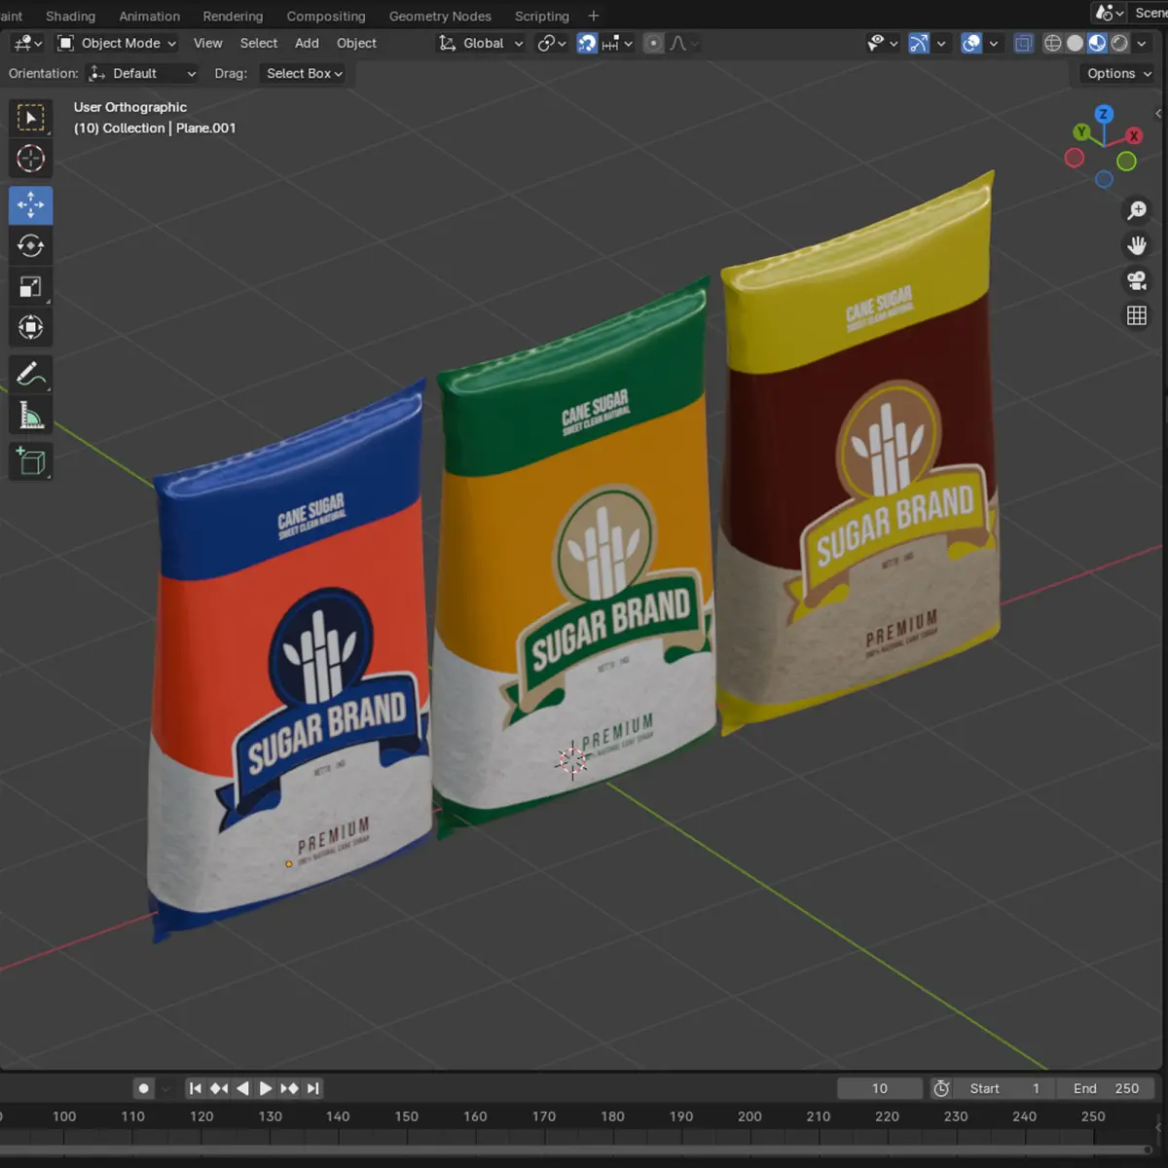Switch to Rendering workspace tab

pos(233,16)
